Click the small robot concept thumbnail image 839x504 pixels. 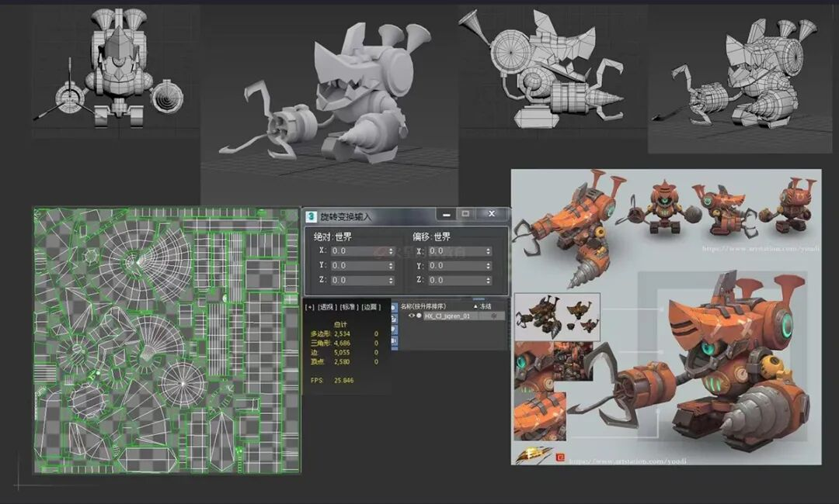click(x=556, y=316)
